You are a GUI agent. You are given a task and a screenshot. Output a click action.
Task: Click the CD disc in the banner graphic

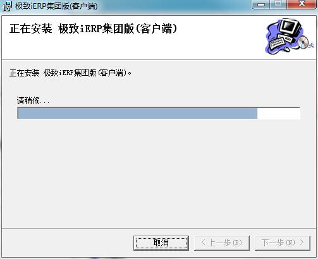(x=303, y=42)
